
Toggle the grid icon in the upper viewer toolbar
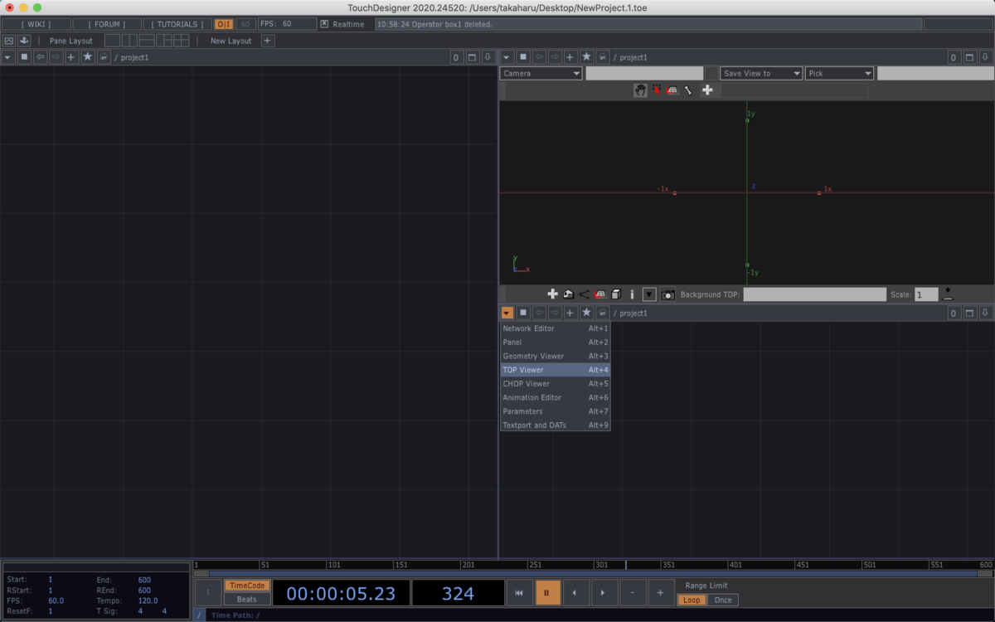click(672, 90)
